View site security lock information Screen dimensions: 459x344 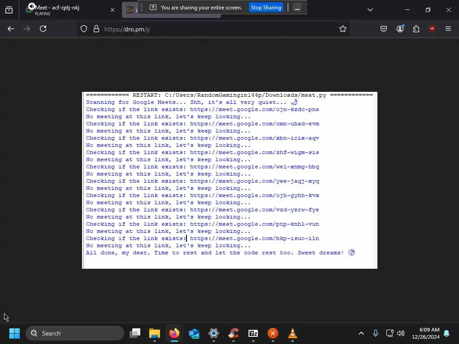(x=96, y=29)
